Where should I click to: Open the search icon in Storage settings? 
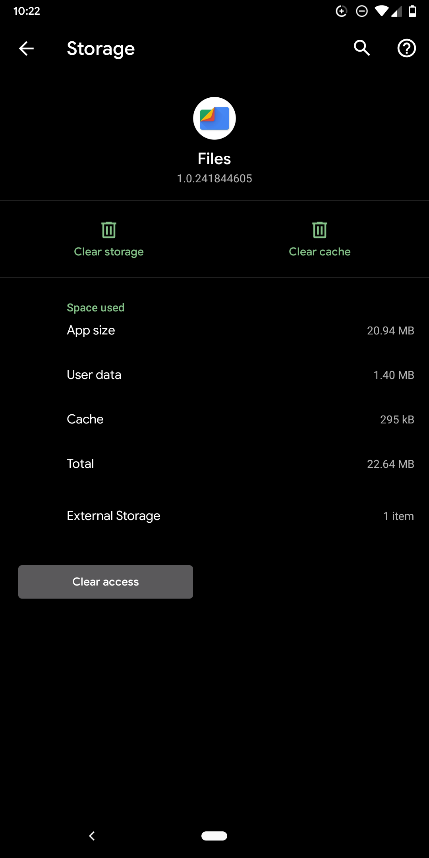pos(361,48)
